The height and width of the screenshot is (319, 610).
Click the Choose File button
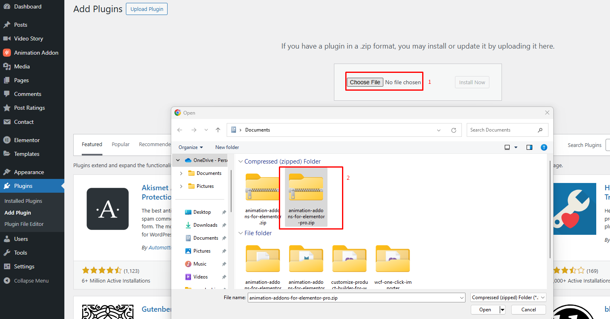365,82
